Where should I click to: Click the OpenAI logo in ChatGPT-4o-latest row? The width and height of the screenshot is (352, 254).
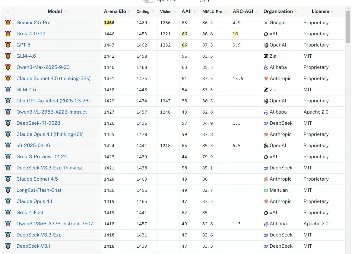click(266, 101)
